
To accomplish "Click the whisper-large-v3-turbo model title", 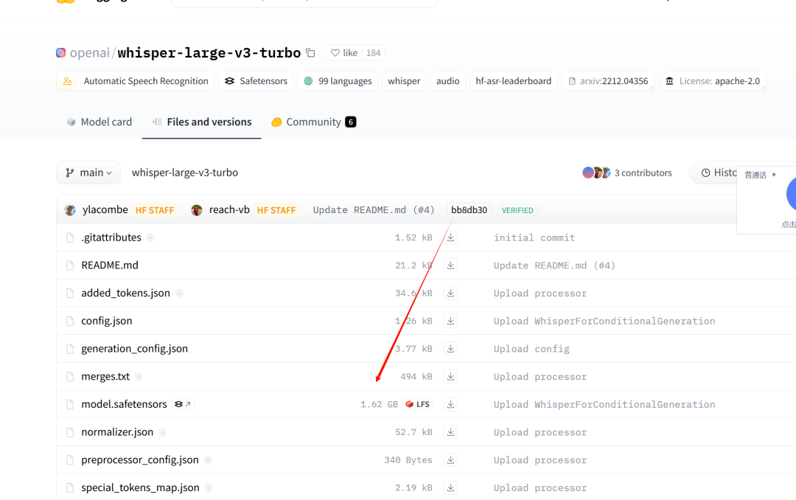I will coord(209,53).
